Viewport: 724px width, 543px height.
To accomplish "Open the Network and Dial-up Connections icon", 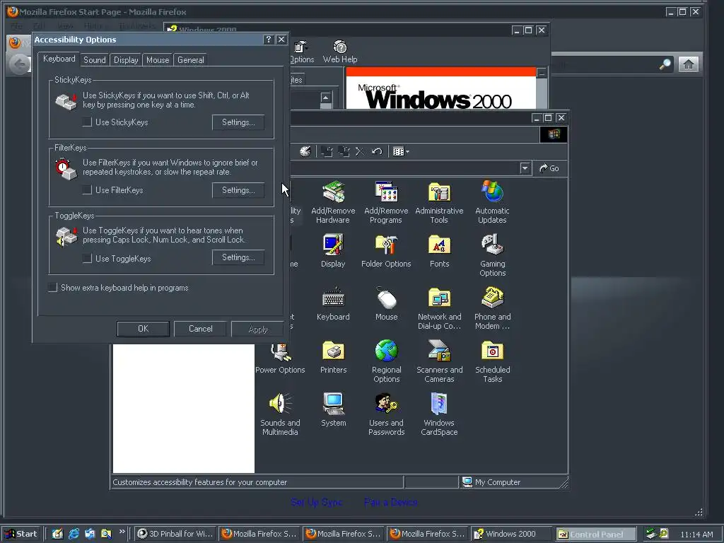I will click(x=439, y=308).
